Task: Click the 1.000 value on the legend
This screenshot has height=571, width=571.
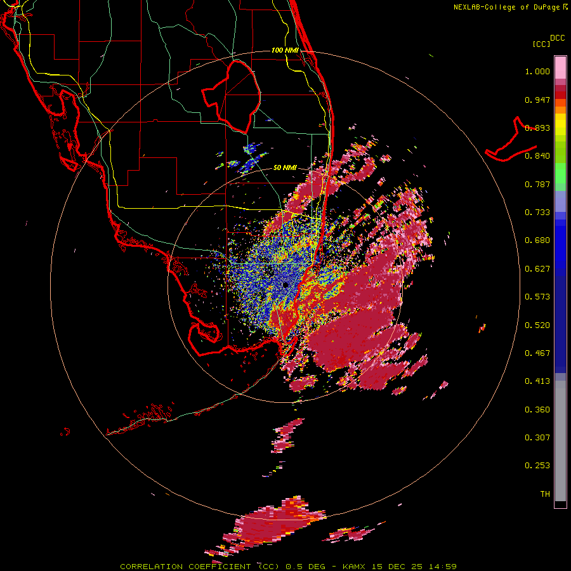Action: coord(537,71)
